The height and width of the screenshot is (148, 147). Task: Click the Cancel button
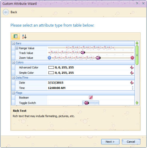pyautogui.click(x=131, y=141)
